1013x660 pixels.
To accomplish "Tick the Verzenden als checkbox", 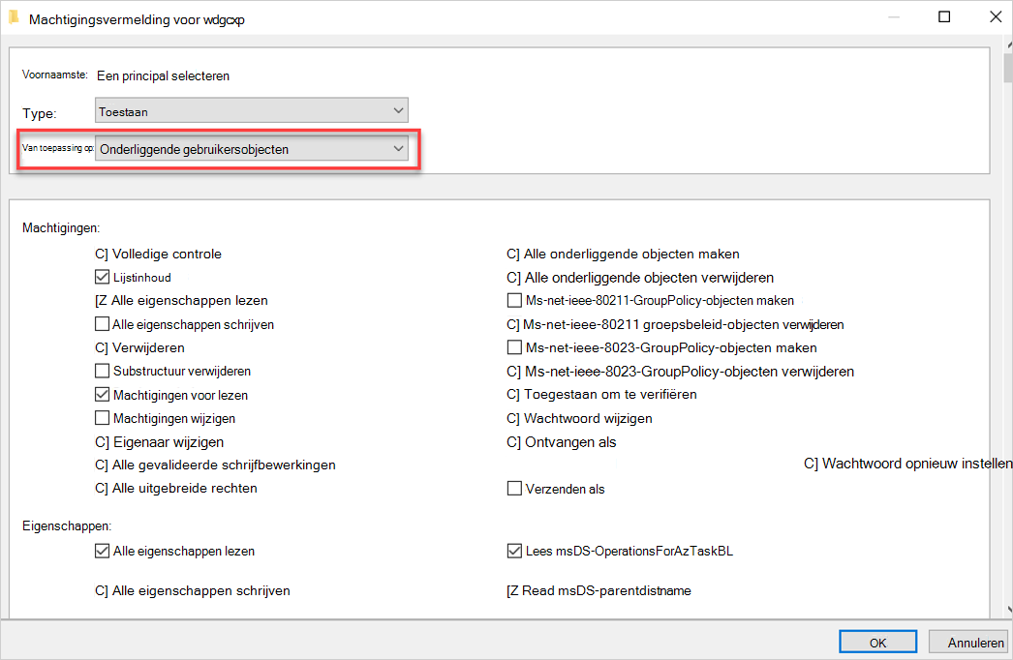I will point(514,488).
